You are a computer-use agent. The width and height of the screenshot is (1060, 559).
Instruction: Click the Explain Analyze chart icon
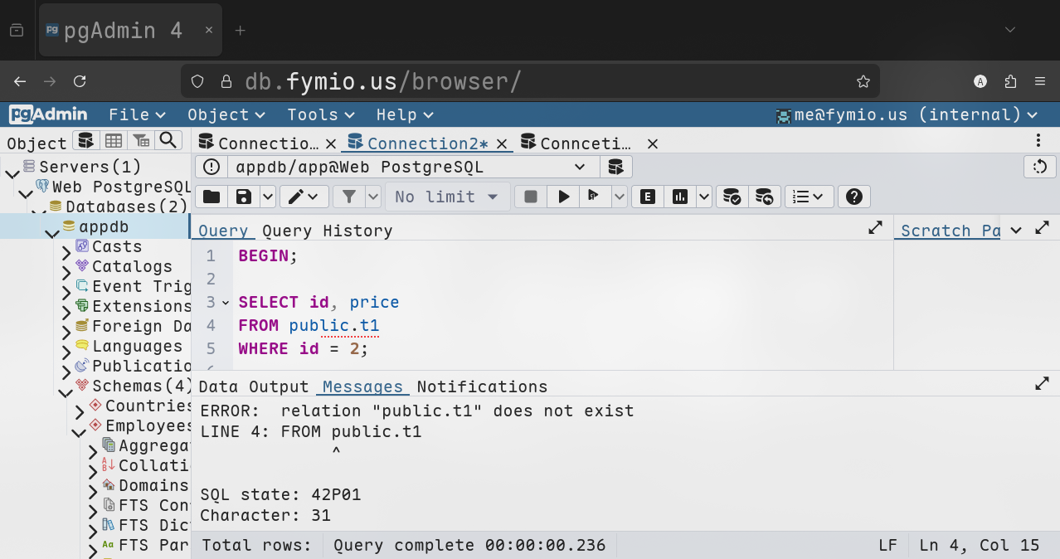click(x=680, y=197)
